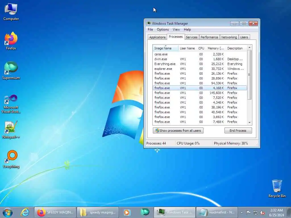This screenshot has width=291, height=218.
Task: Open the muted volume tray icon
Action: 262,213
